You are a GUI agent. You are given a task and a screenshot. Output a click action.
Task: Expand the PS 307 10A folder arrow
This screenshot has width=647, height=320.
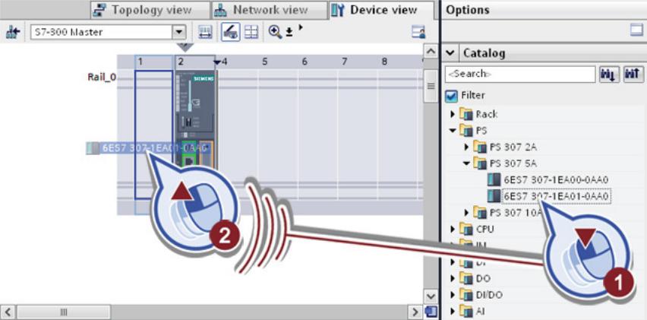coord(467,213)
